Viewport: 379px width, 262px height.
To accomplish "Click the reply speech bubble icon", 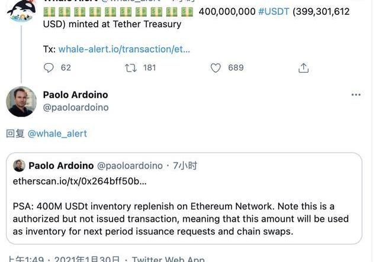I will 49,68.
